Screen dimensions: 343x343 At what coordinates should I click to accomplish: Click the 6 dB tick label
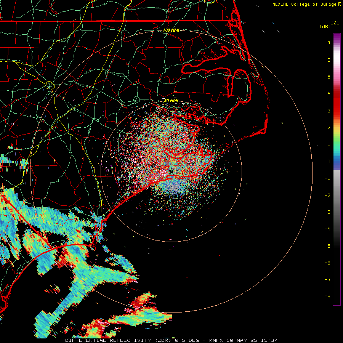tap(329, 60)
